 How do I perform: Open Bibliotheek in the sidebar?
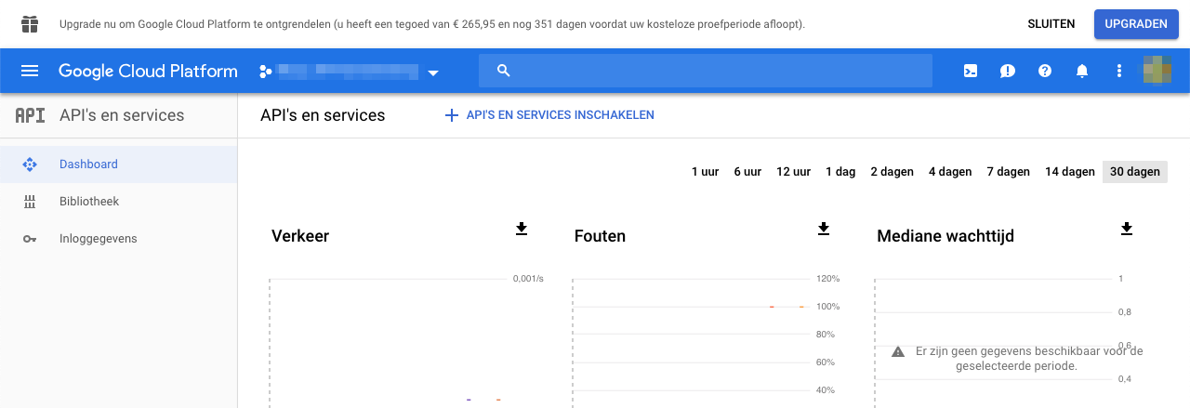pyautogui.click(x=89, y=202)
